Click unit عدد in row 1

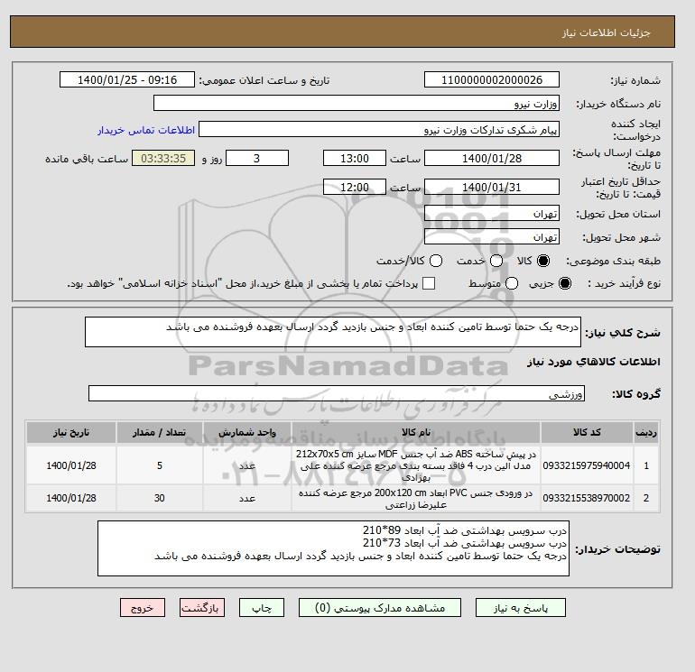click(x=247, y=465)
